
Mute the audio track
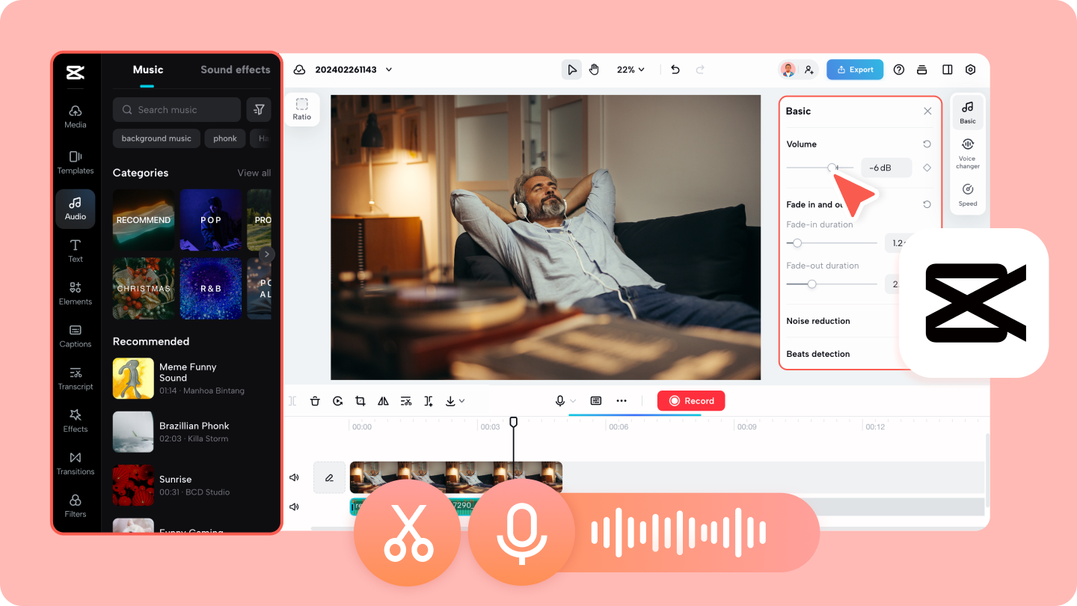[x=294, y=506]
